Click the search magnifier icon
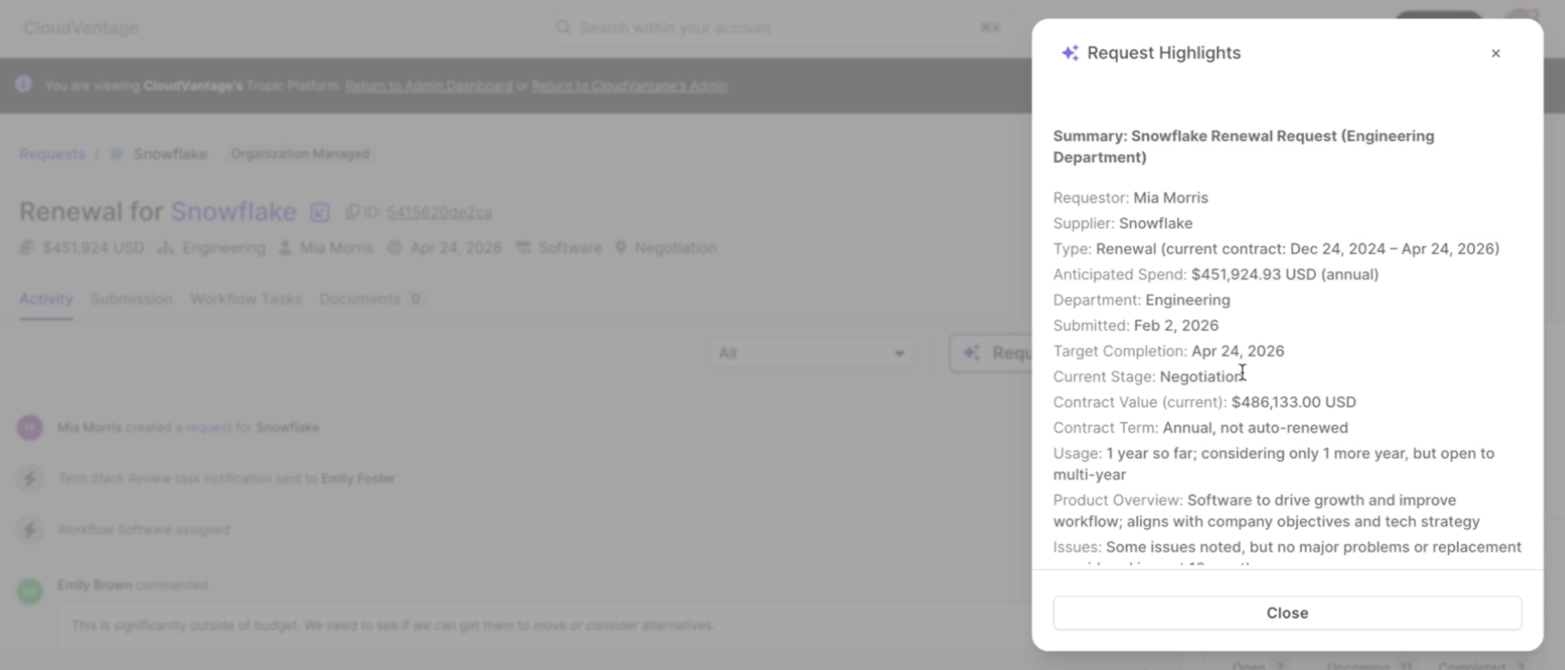Screen dimensions: 1565x670 coord(563,28)
